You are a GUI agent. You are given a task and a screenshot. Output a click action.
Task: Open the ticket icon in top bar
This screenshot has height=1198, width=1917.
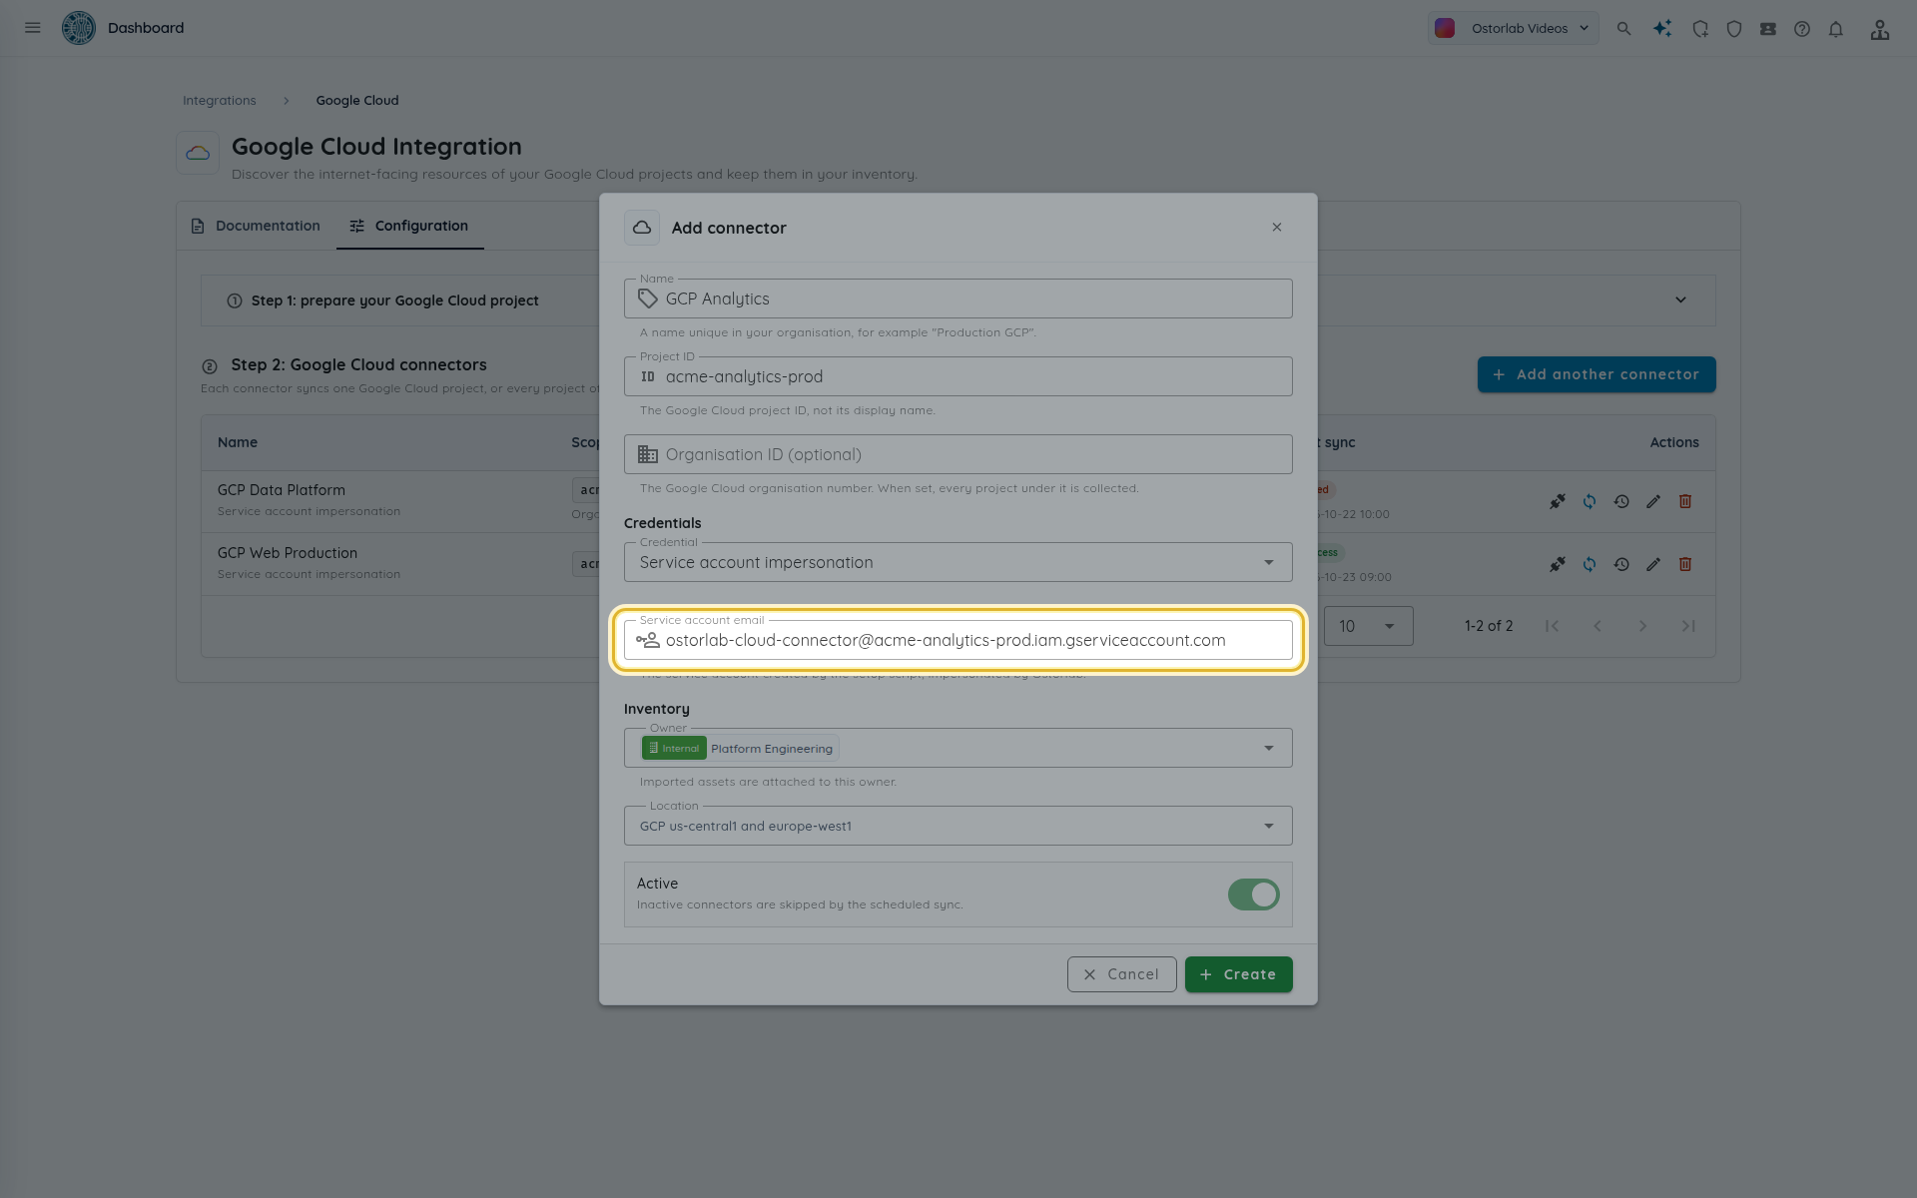(x=1768, y=29)
